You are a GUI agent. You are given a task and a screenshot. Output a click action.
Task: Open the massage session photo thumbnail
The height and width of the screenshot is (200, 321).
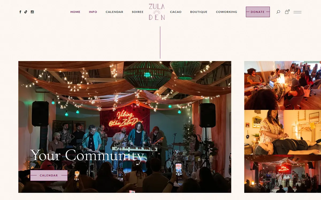pyautogui.click(x=282, y=132)
